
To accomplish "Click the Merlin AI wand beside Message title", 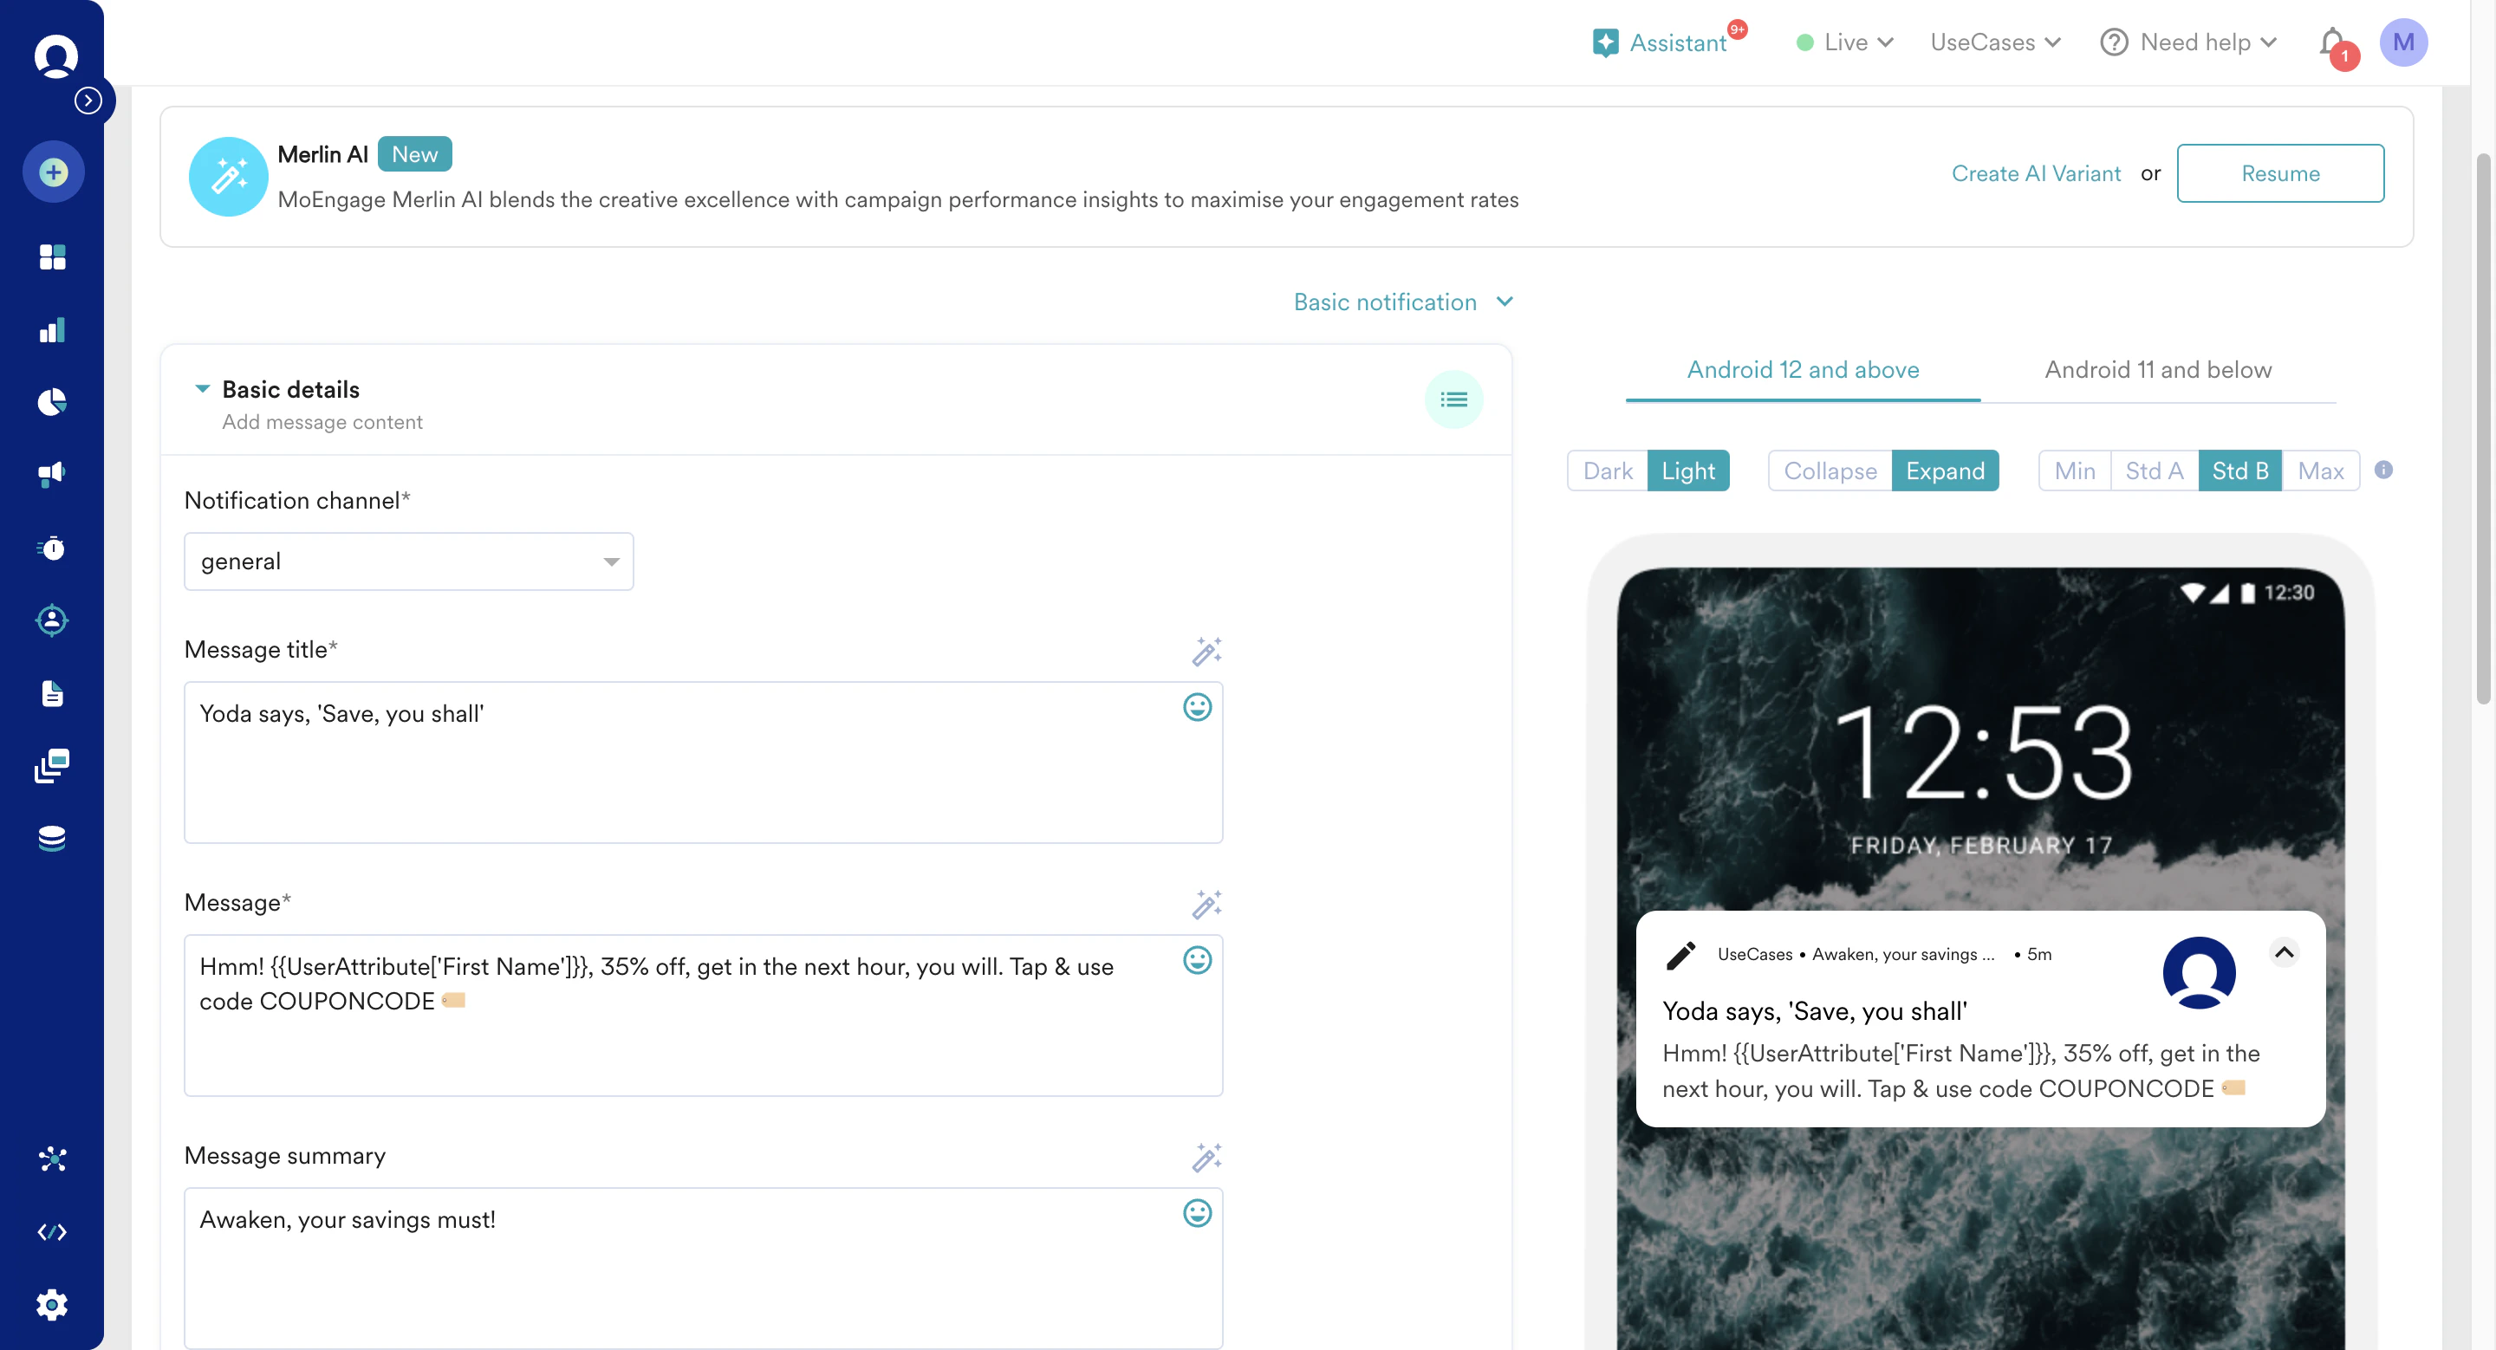I will pyautogui.click(x=1206, y=651).
